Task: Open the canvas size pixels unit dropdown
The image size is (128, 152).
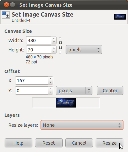Action: coord(84,50)
